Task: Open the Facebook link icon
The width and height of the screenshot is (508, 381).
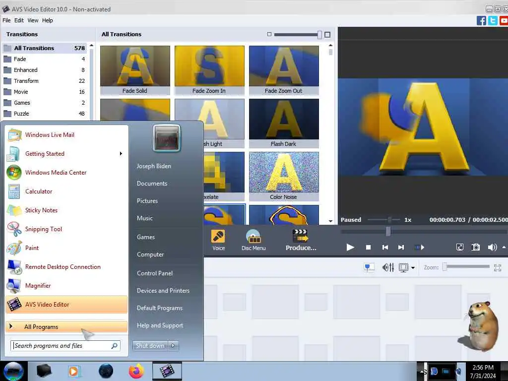Action: pos(481,21)
